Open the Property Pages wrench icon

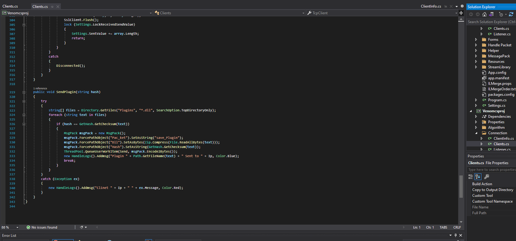pos(487,177)
